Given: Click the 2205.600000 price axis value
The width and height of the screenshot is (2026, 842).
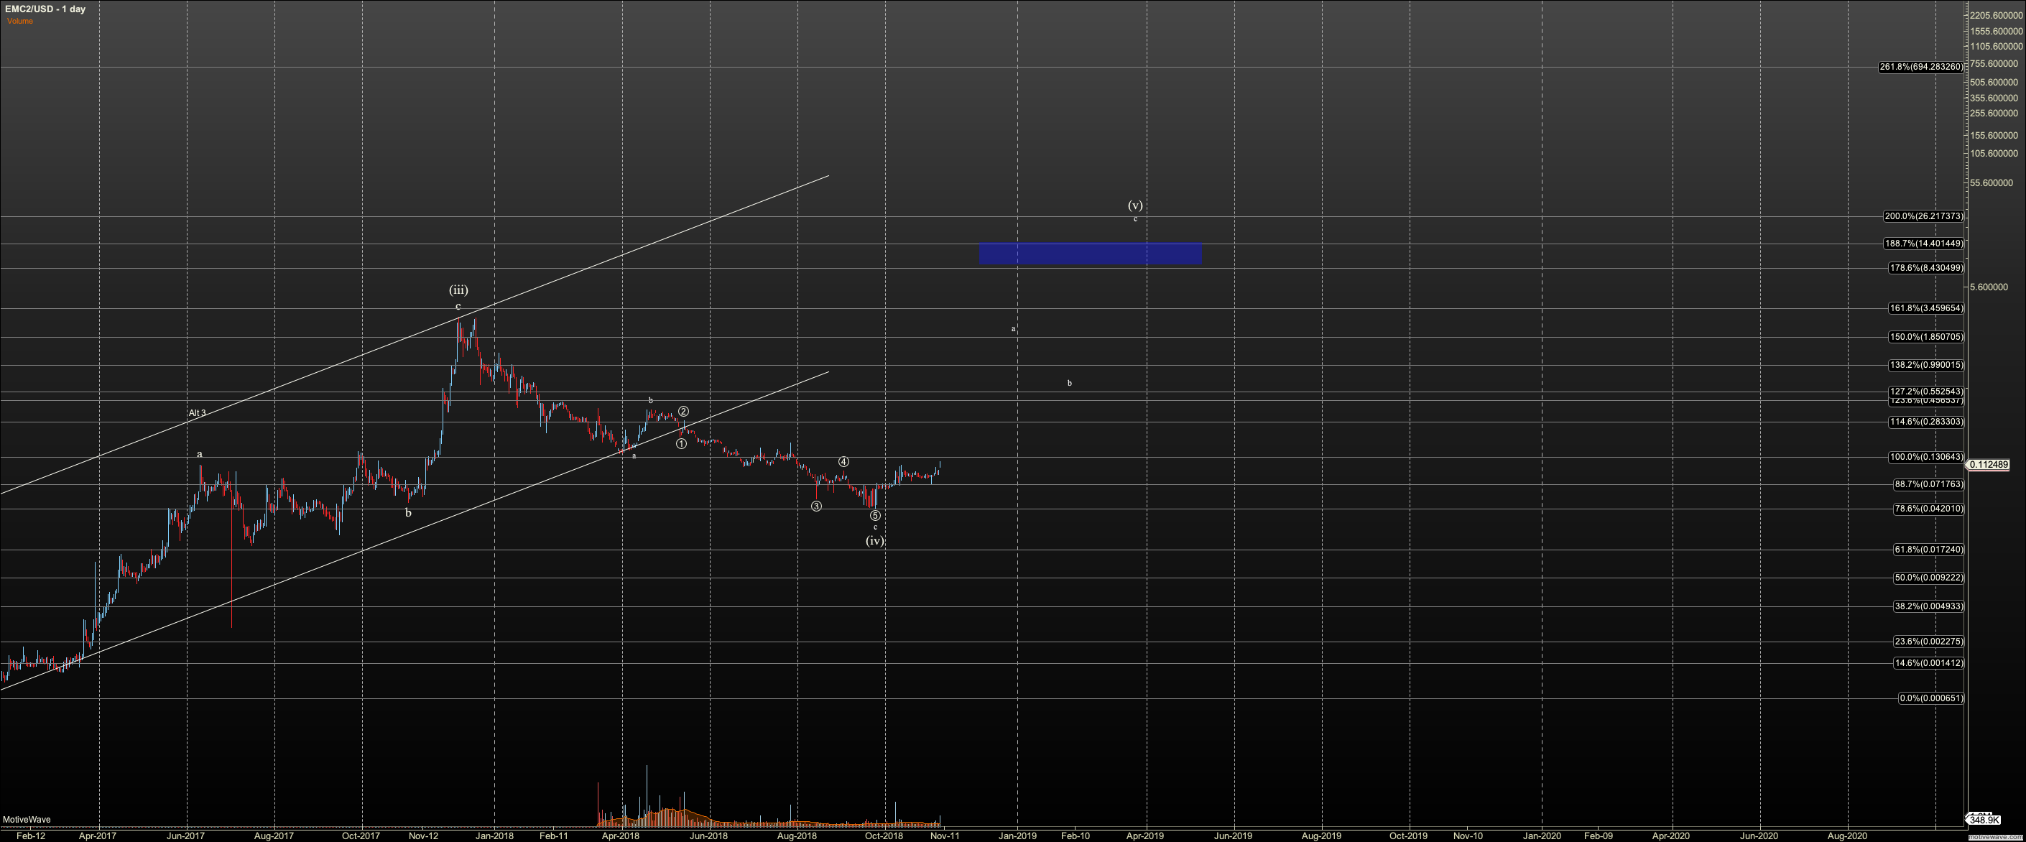Looking at the screenshot, I should point(1996,16).
